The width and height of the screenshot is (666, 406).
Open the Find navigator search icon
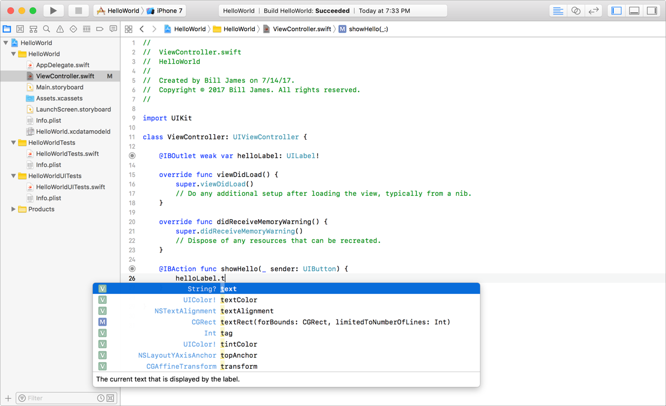(47, 29)
